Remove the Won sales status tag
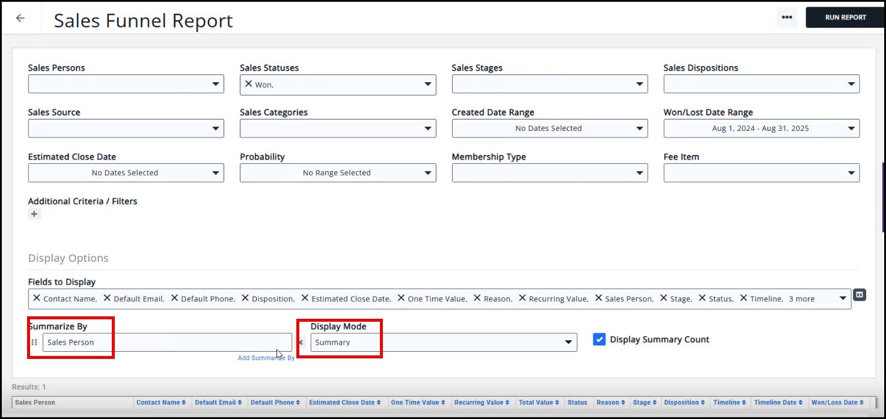 [248, 84]
